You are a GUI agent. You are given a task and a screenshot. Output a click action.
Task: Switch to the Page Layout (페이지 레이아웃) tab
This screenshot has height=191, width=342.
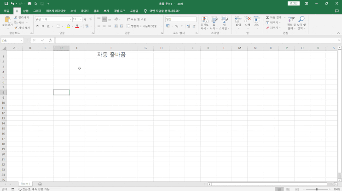point(56,11)
